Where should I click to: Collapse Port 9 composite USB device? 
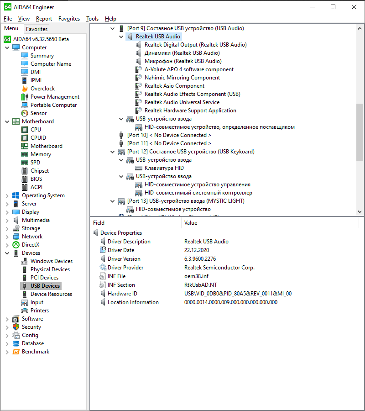(113, 28)
